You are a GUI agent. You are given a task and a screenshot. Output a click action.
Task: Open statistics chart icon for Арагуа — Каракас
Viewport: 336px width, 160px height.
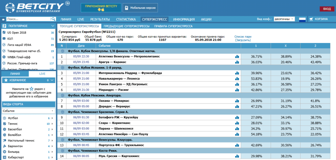237,62
